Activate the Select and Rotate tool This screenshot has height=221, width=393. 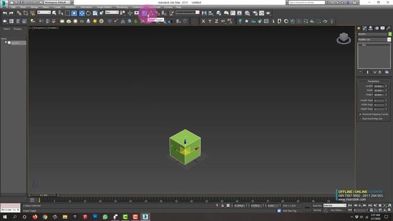pyautogui.click(x=88, y=13)
